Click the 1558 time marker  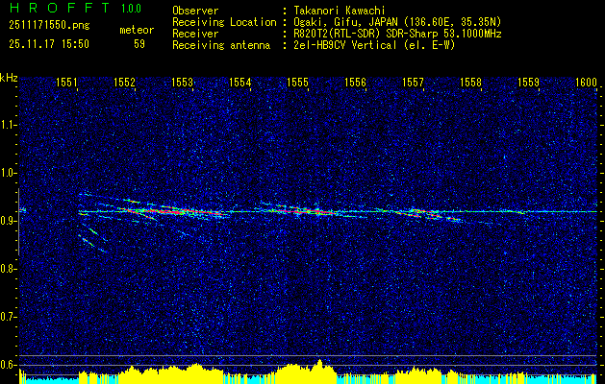[470, 82]
